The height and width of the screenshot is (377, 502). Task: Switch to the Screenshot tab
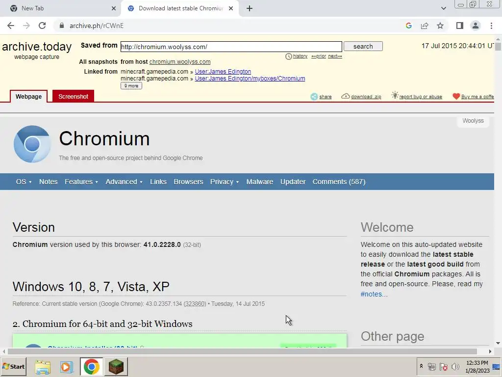[74, 97]
